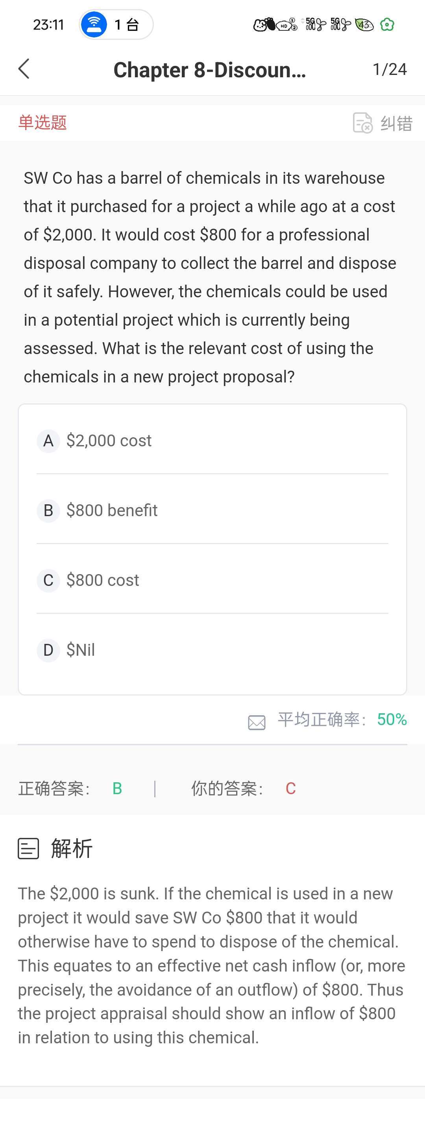Tap the Chapter 8-Discoun... title
Screen dimensions: 425x1134
point(210,69)
